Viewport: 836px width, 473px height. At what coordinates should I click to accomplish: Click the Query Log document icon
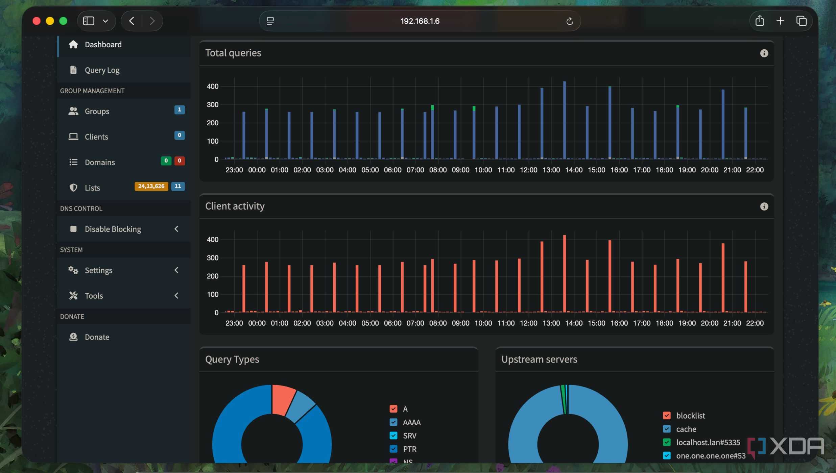[x=73, y=70]
